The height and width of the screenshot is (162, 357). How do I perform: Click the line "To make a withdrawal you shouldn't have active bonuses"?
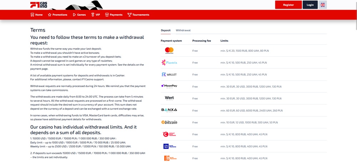pos(65,52)
